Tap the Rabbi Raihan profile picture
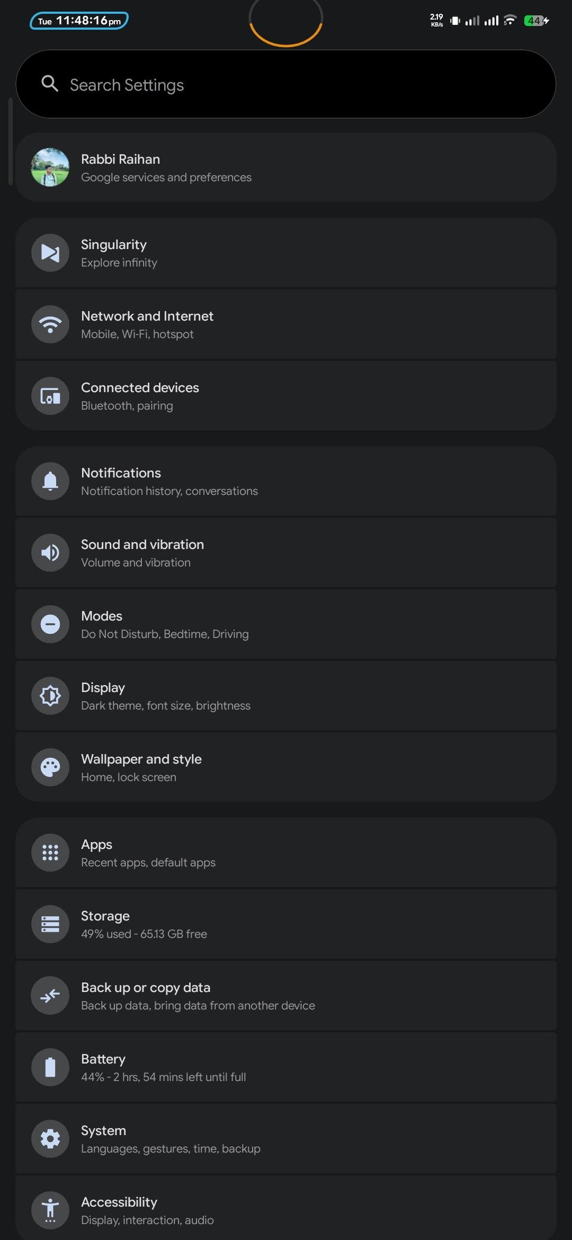Image resolution: width=572 pixels, height=1240 pixels. tap(50, 167)
